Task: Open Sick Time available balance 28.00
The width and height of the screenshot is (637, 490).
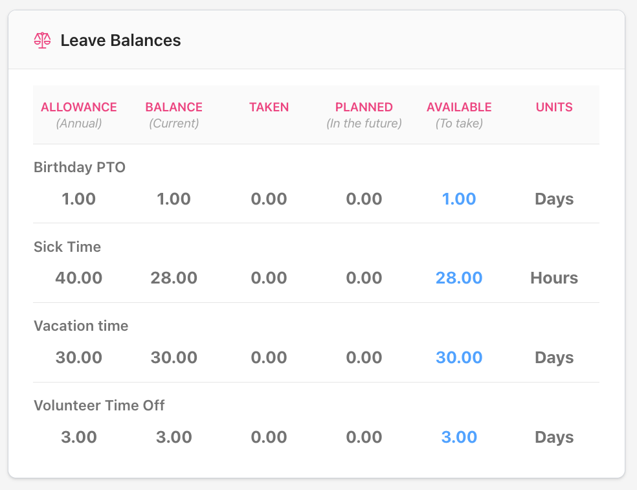Action: [x=459, y=278]
